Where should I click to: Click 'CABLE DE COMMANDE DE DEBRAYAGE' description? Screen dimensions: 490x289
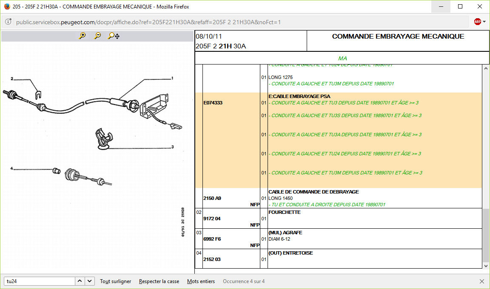coord(313,192)
